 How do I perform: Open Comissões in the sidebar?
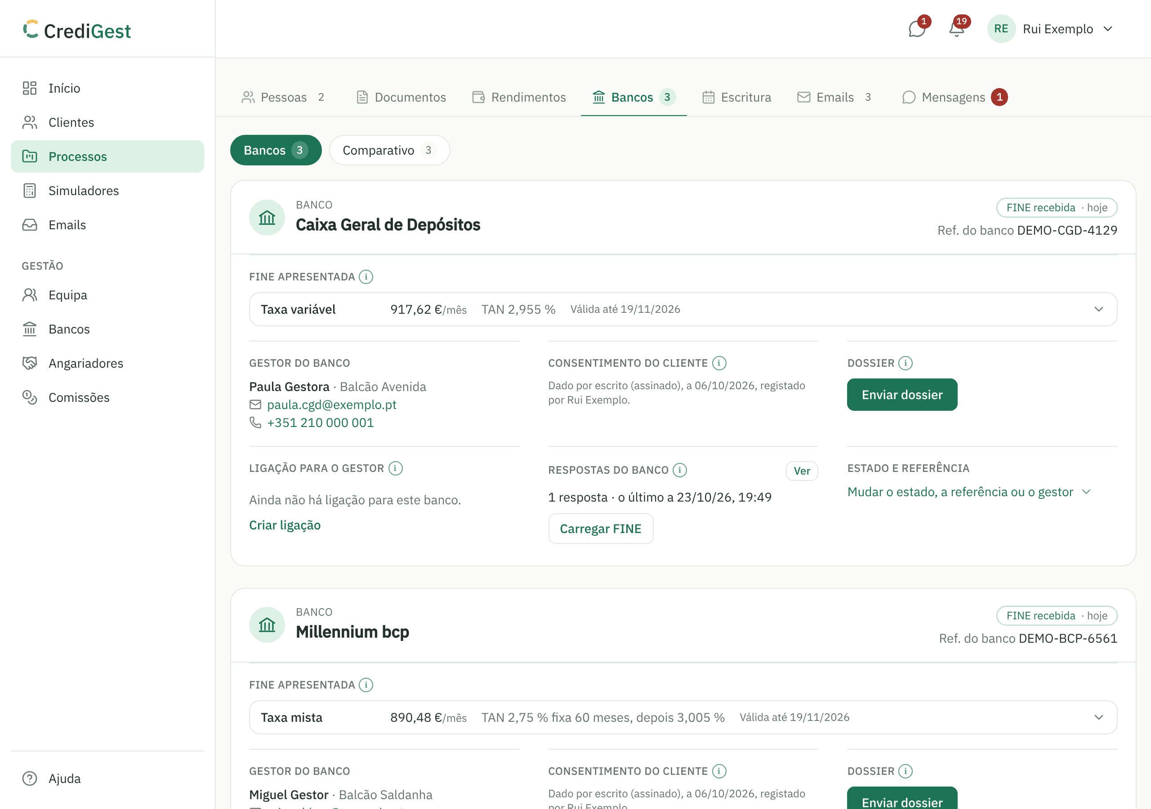pos(107,397)
